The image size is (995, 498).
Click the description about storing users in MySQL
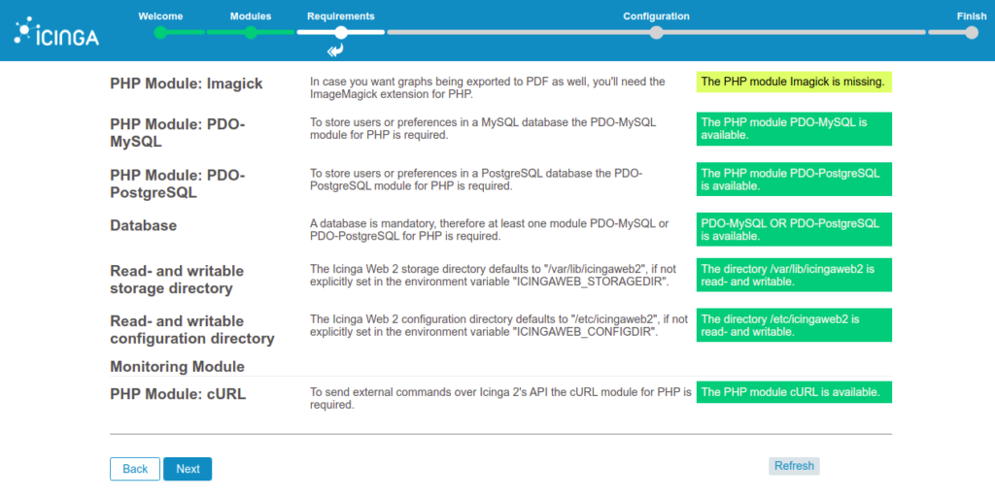pyautogui.click(x=483, y=128)
